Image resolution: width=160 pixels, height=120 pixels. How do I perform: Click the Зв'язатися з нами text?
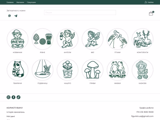[x=16, y=11]
